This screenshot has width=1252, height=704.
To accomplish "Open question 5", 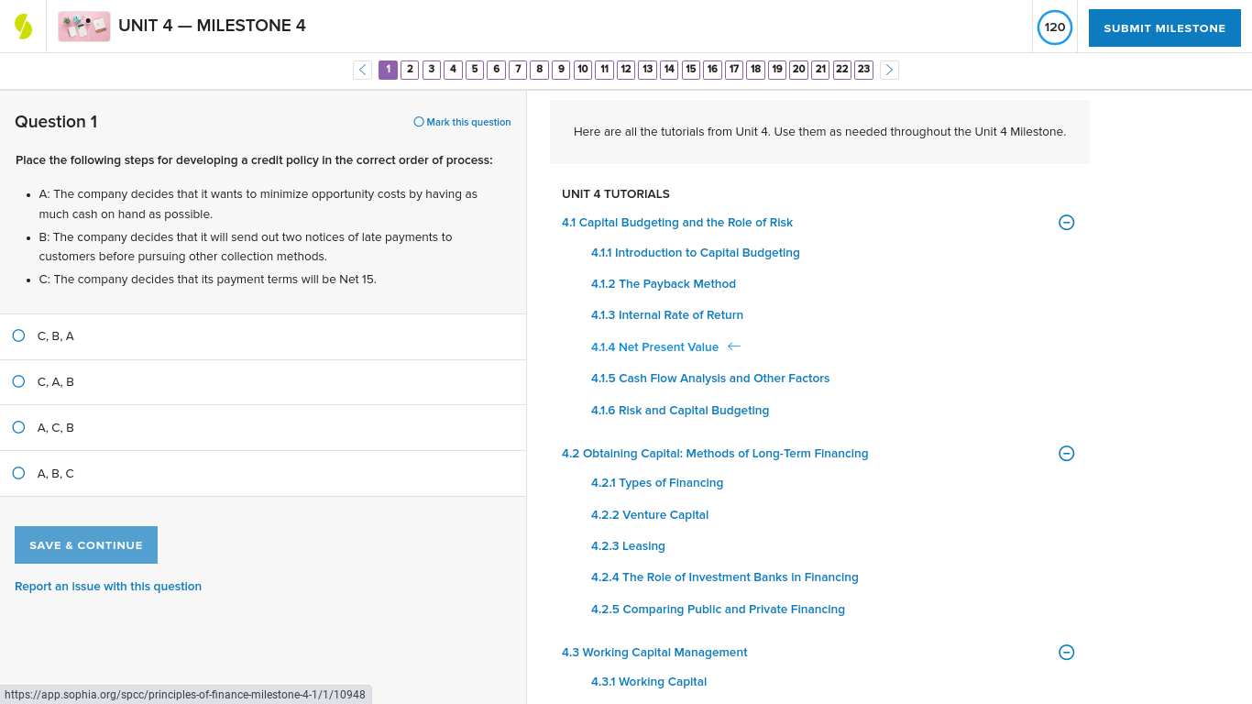I will tap(474, 69).
